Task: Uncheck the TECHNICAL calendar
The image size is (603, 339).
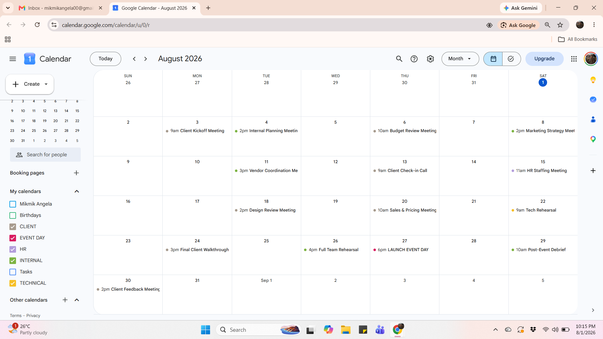Action: pyautogui.click(x=13, y=283)
